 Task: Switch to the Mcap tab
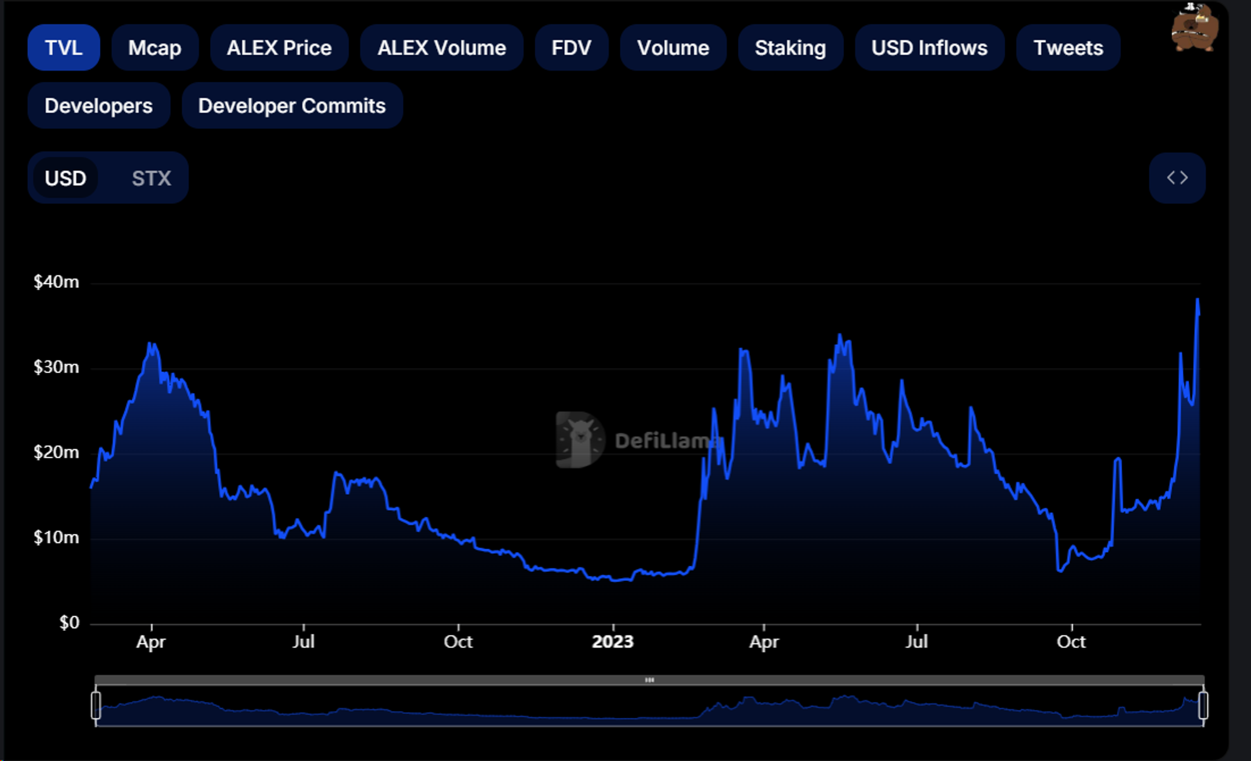(x=154, y=47)
